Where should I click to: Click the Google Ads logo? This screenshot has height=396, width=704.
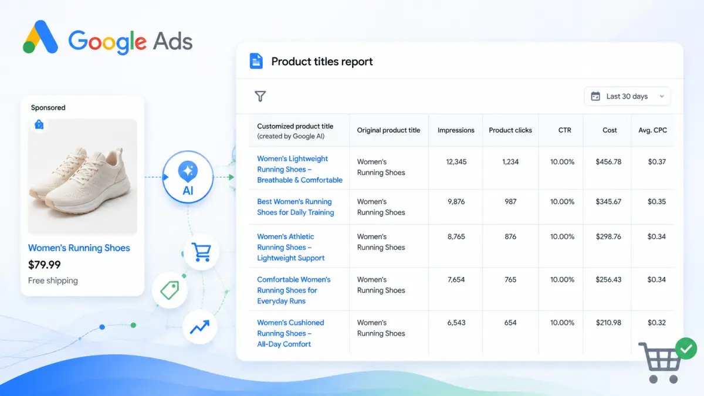click(108, 39)
